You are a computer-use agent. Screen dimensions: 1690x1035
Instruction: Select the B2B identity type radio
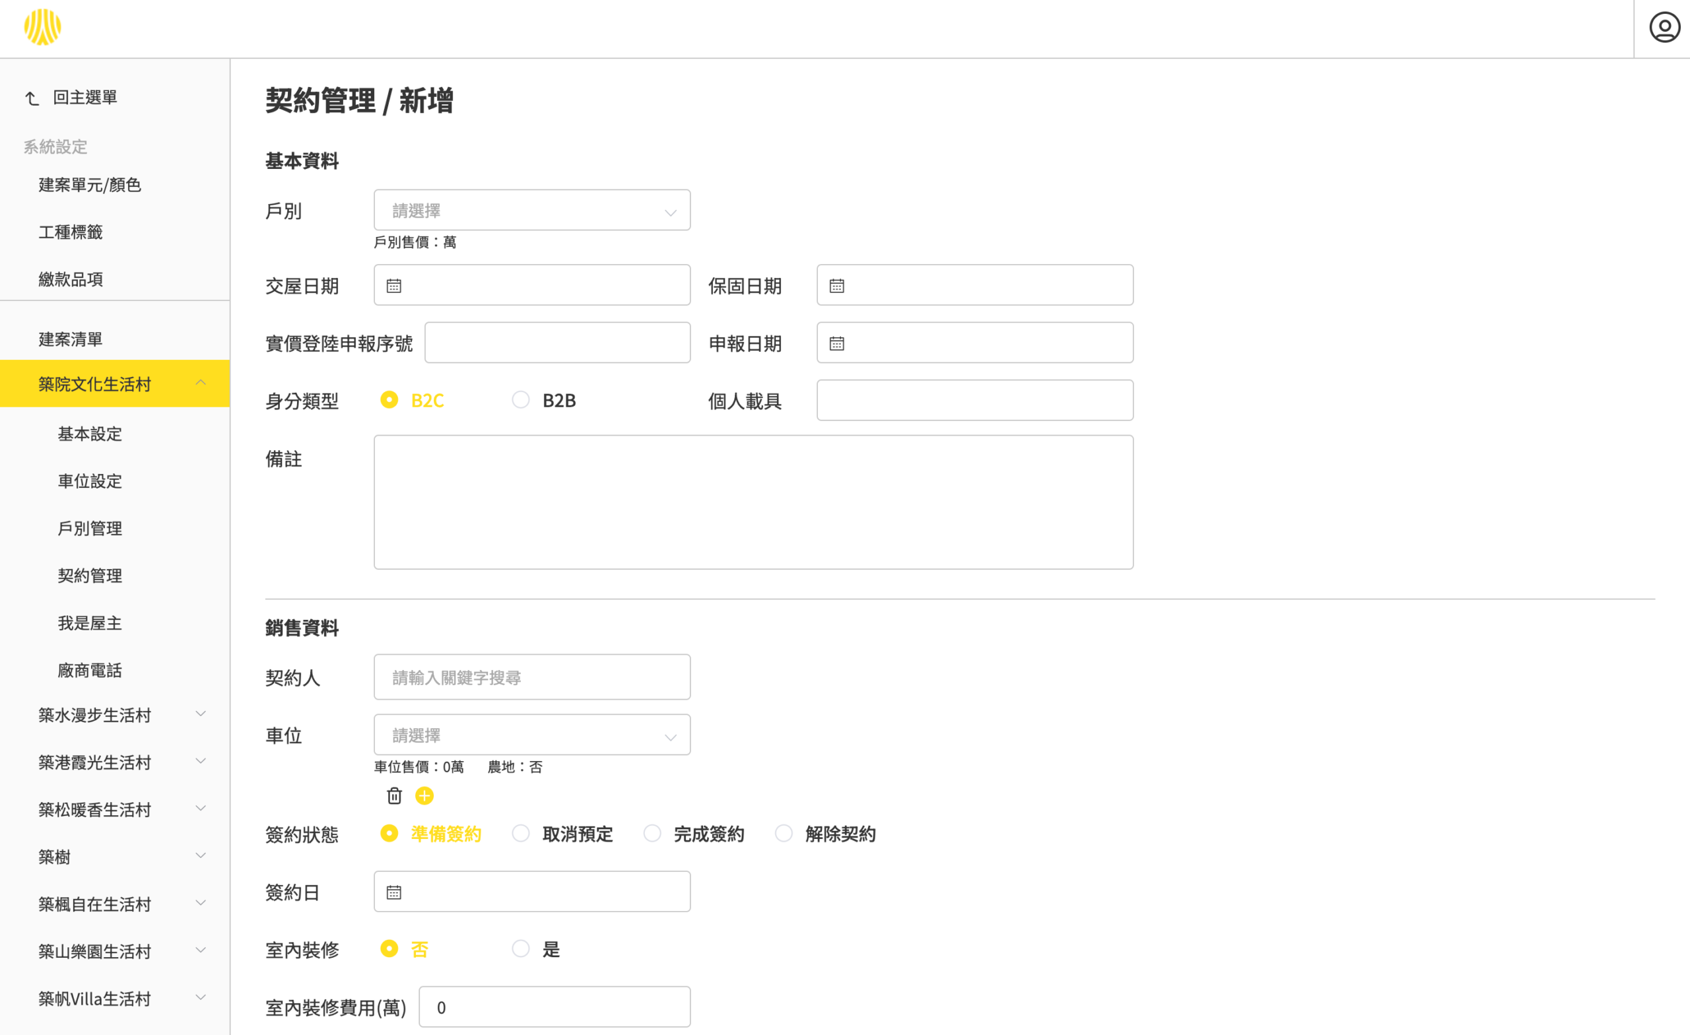tap(522, 400)
